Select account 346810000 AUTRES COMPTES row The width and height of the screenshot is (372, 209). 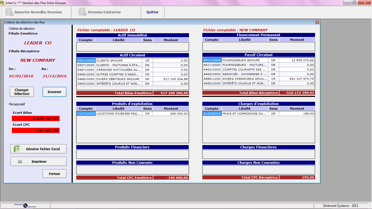pos(132,74)
